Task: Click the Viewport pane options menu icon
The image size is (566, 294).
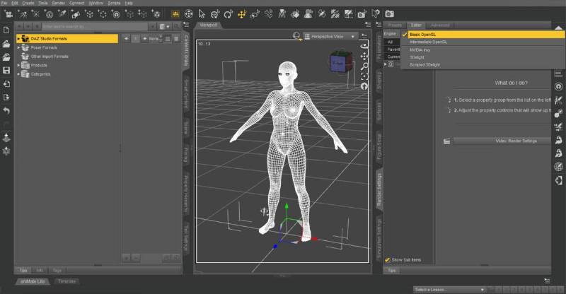Action: coord(368,25)
